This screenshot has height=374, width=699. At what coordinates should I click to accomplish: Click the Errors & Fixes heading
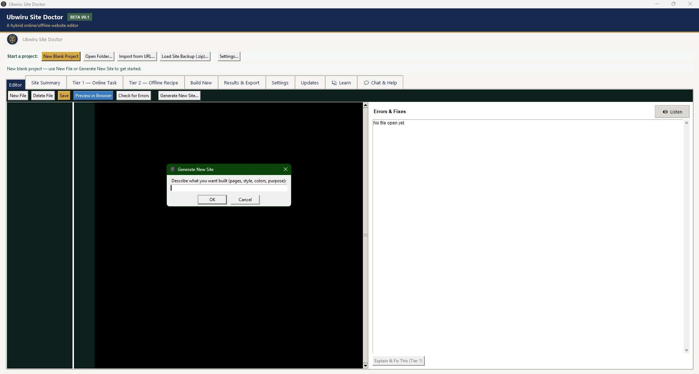point(390,112)
